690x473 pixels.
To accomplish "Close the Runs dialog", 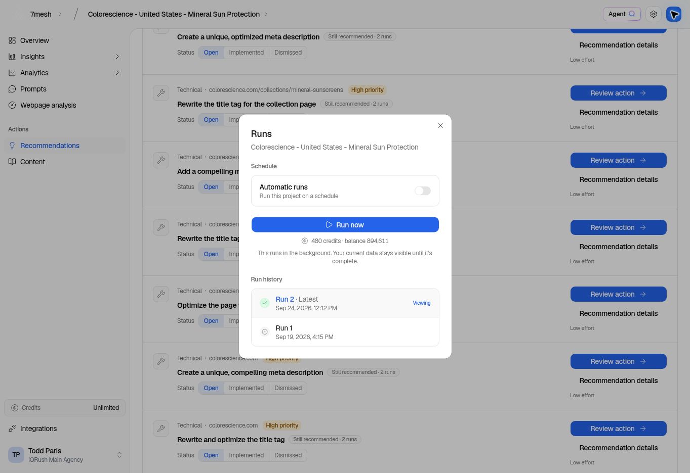I will (440, 126).
